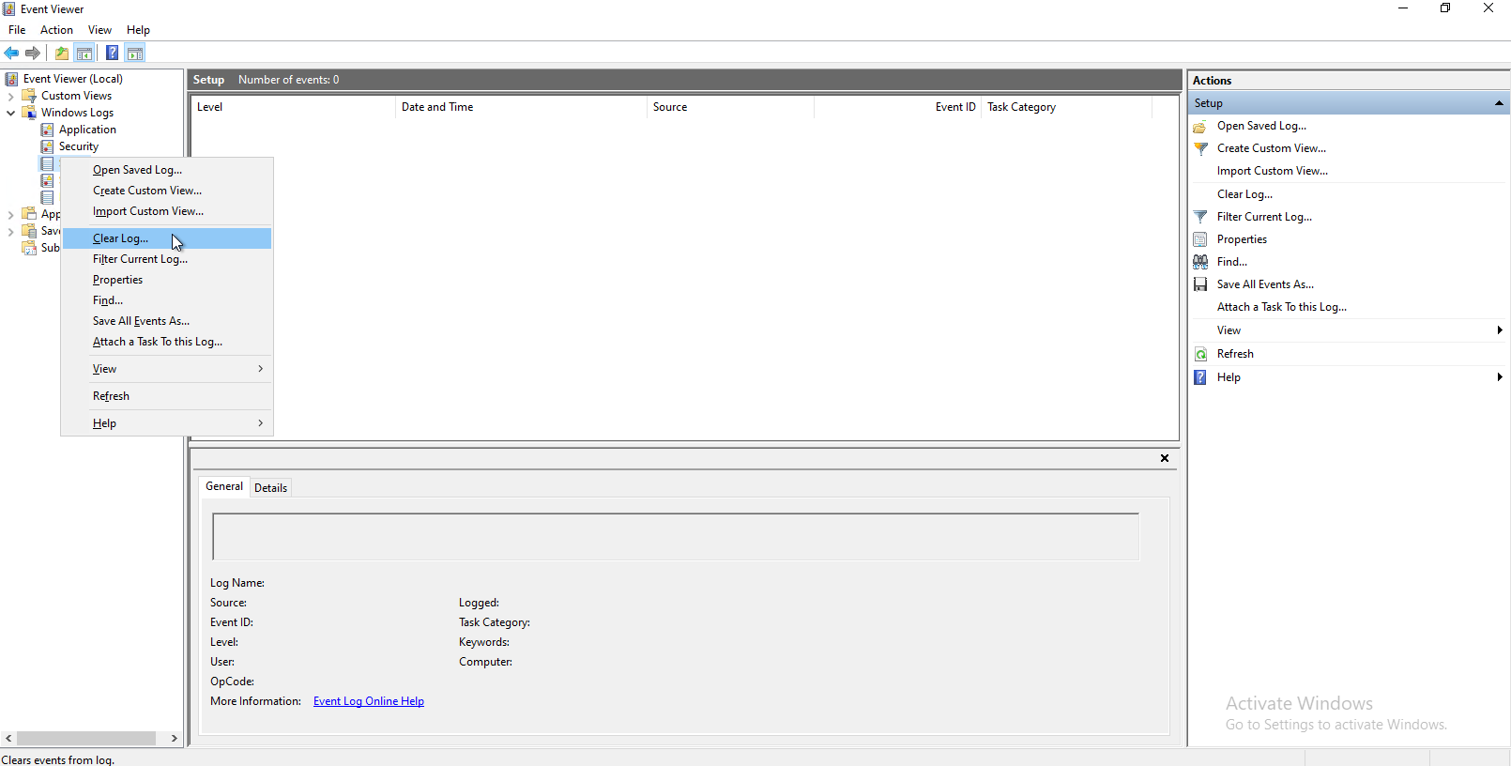
Task: Sort by the Event ID column header
Action: pos(897,107)
